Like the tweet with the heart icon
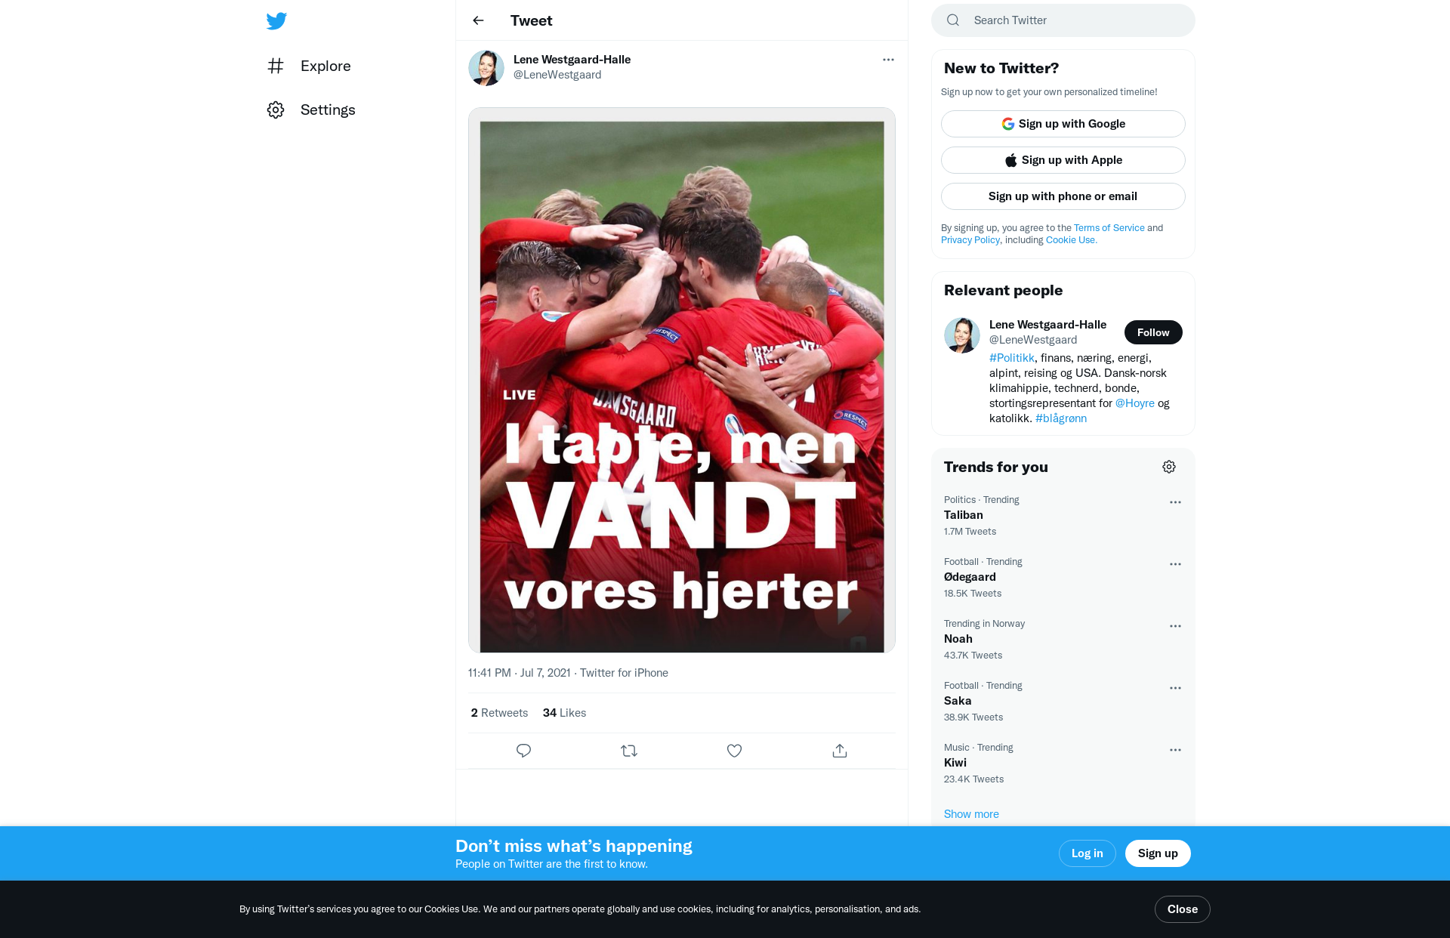 (x=734, y=751)
